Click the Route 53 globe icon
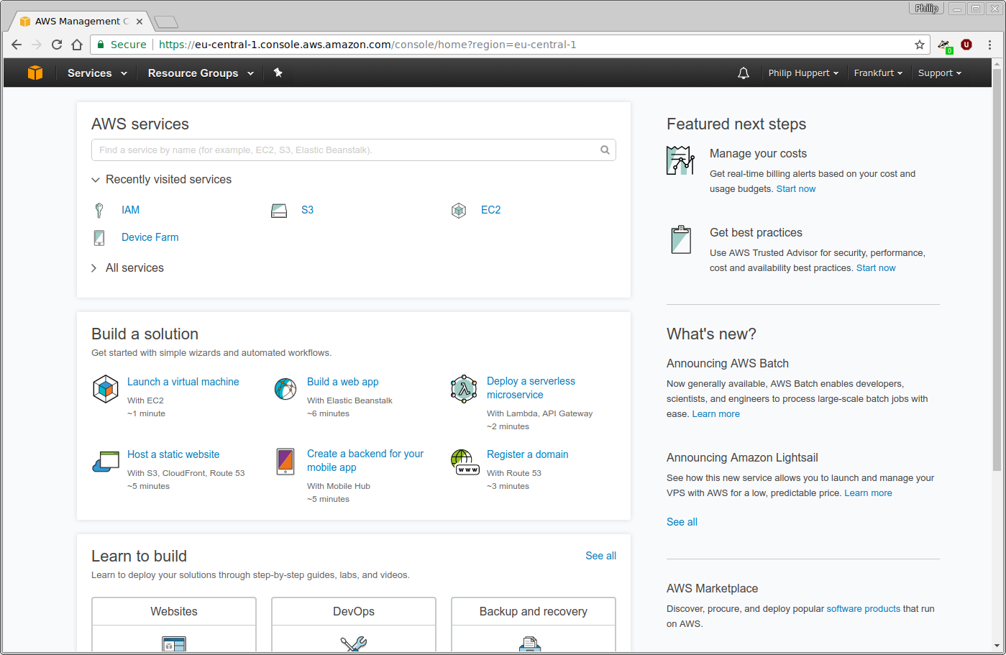The height and width of the screenshot is (655, 1006). tap(465, 461)
